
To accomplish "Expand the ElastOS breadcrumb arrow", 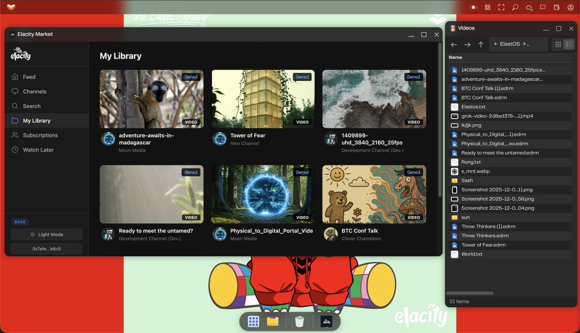I will point(495,44).
